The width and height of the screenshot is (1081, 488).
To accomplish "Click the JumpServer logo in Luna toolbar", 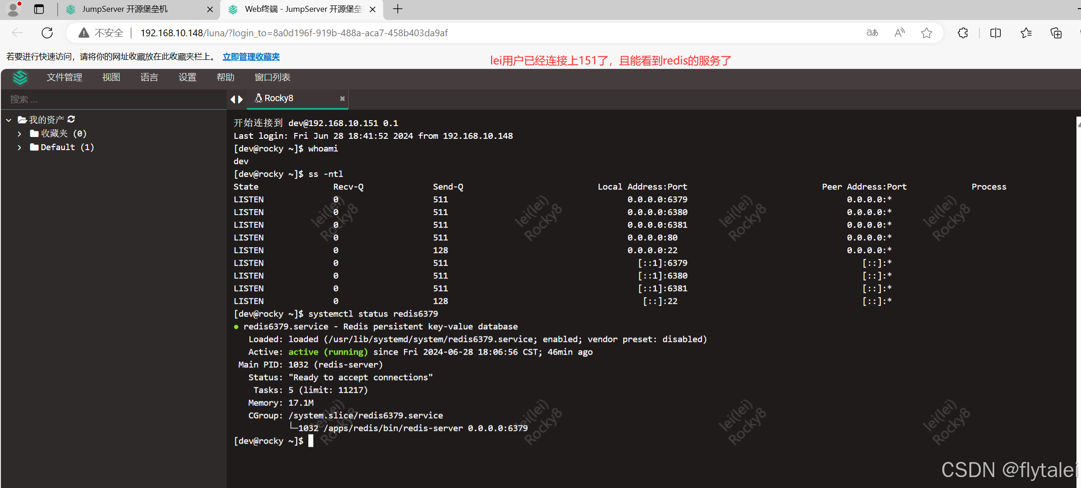I will [20, 78].
